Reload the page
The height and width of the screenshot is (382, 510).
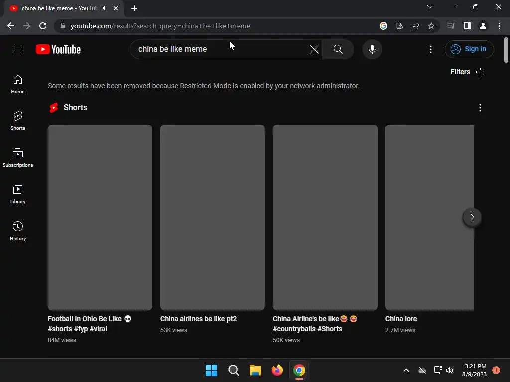pos(43,26)
